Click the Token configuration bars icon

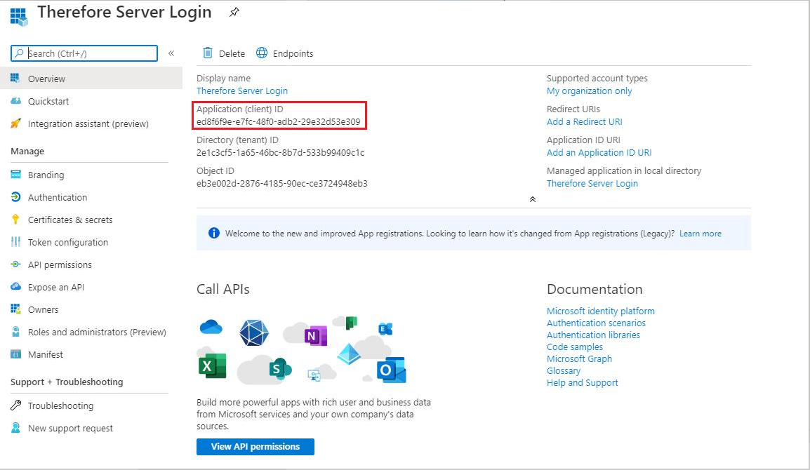(x=15, y=242)
